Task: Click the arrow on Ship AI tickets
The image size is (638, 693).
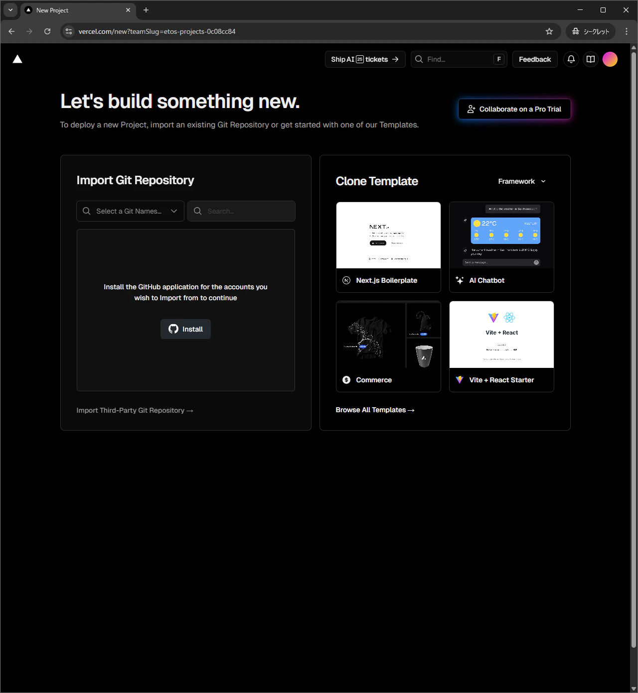Action: (x=395, y=59)
